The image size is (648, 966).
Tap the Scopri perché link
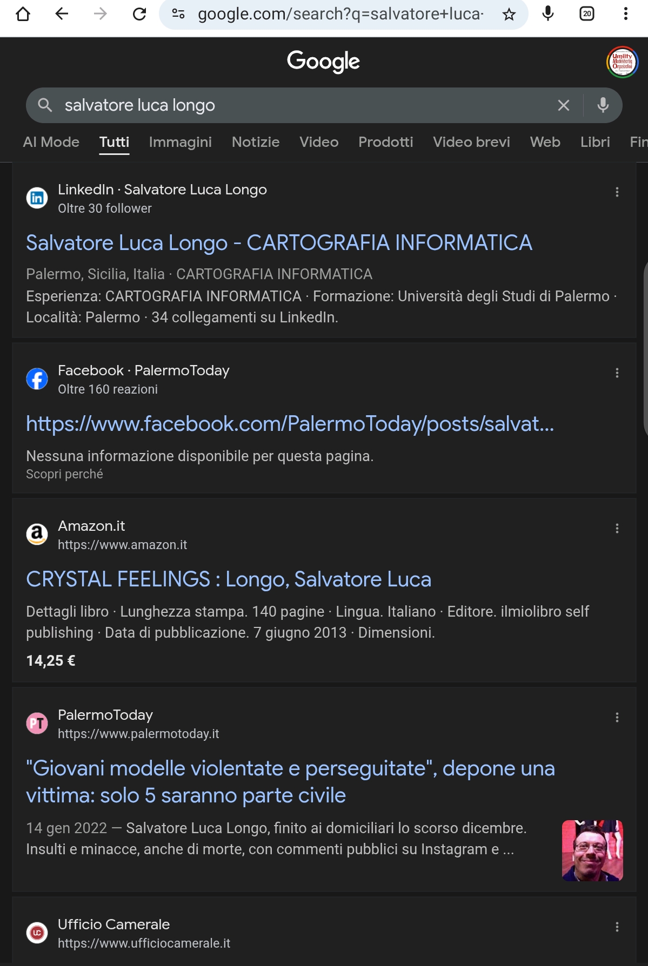tap(64, 474)
